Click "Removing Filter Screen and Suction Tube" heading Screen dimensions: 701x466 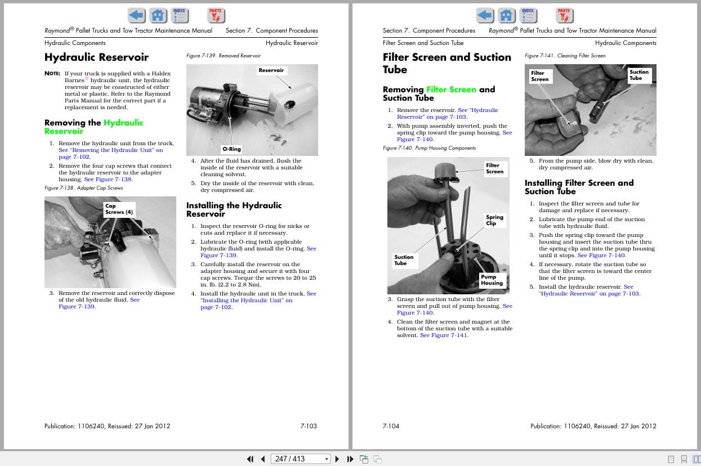pyautogui.click(x=439, y=93)
